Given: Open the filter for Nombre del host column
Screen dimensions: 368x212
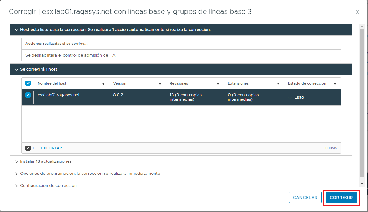Looking at the screenshot, I should pyautogui.click(x=103, y=83).
